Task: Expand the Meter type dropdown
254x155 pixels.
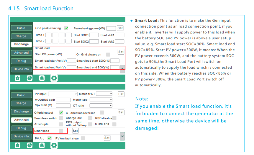Action: [101, 100]
